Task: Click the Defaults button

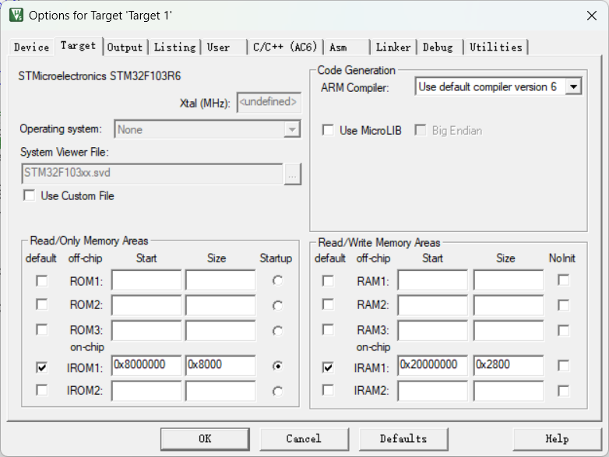Action: [x=403, y=438]
